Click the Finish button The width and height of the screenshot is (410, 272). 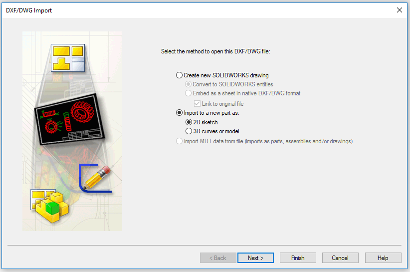298,258
